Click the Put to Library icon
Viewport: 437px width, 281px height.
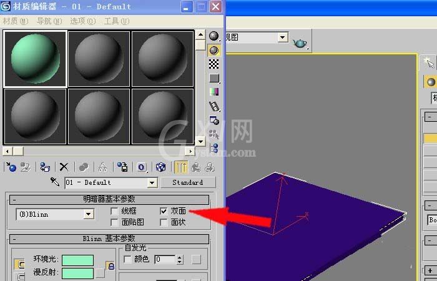[122, 167]
